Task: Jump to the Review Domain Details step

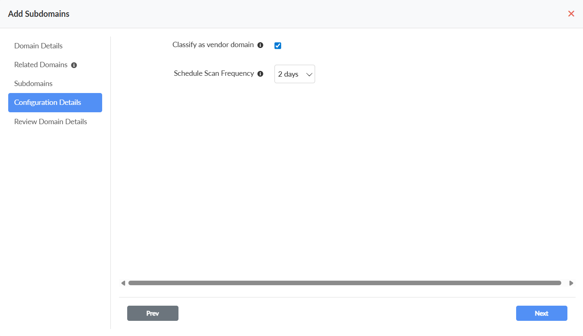Action: pyautogui.click(x=50, y=122)
